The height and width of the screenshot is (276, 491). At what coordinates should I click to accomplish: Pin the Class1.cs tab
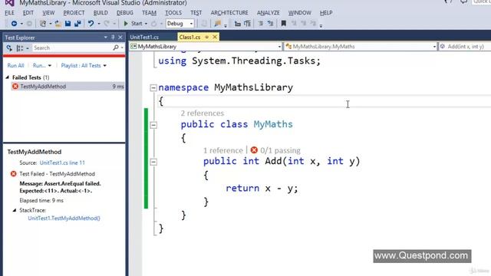click(206, 38)
